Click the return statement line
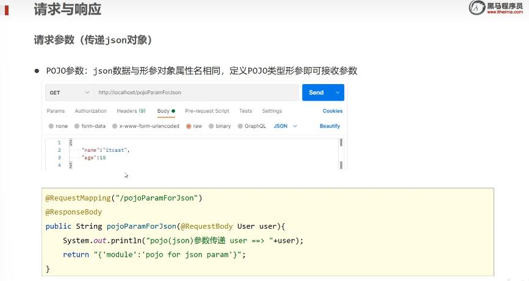This screenshot has width=529, height=281. click(154, 255)
